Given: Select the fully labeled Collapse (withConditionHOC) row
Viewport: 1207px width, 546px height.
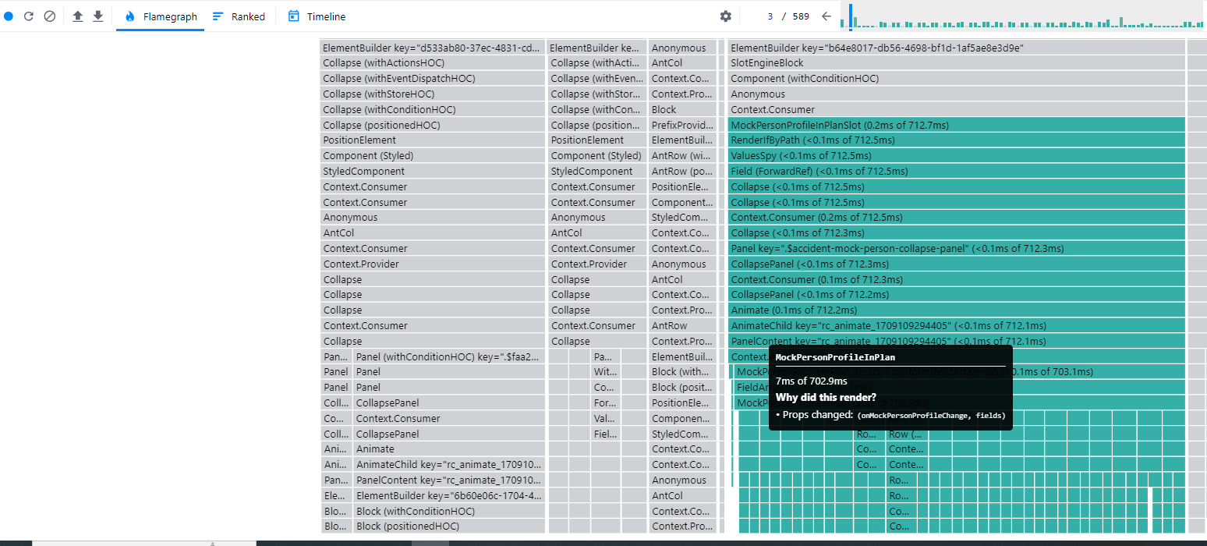Looking at the screenshot, I should tap(432, 110).
